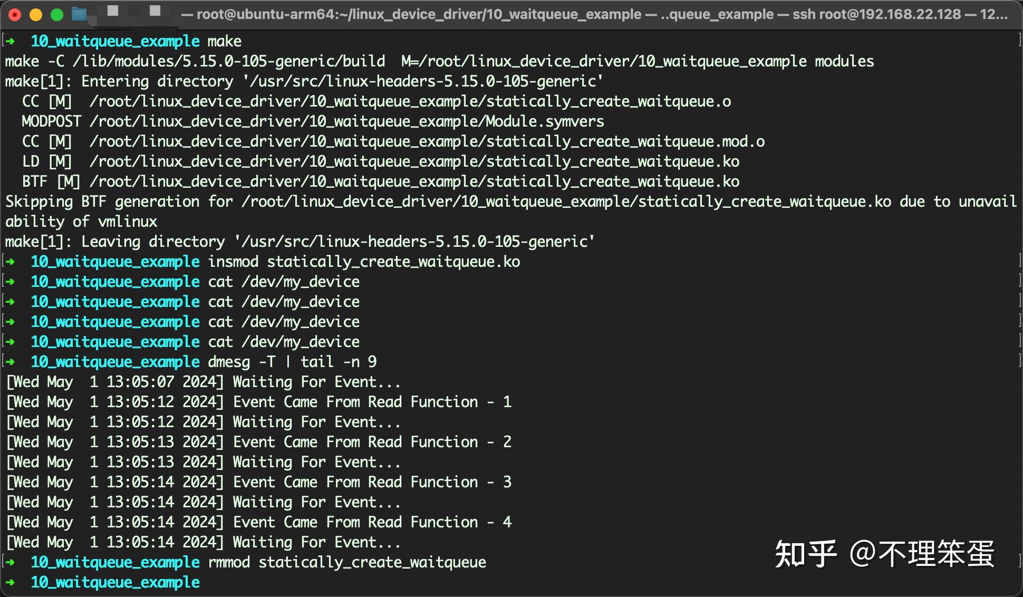Click the arrow prompt beside the dmesg command
This screenshot has width=1023, height=597.
coord(11,362)
